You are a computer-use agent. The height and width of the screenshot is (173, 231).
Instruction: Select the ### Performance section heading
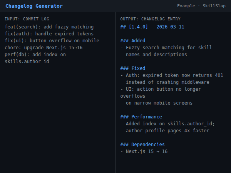point(141,117)
